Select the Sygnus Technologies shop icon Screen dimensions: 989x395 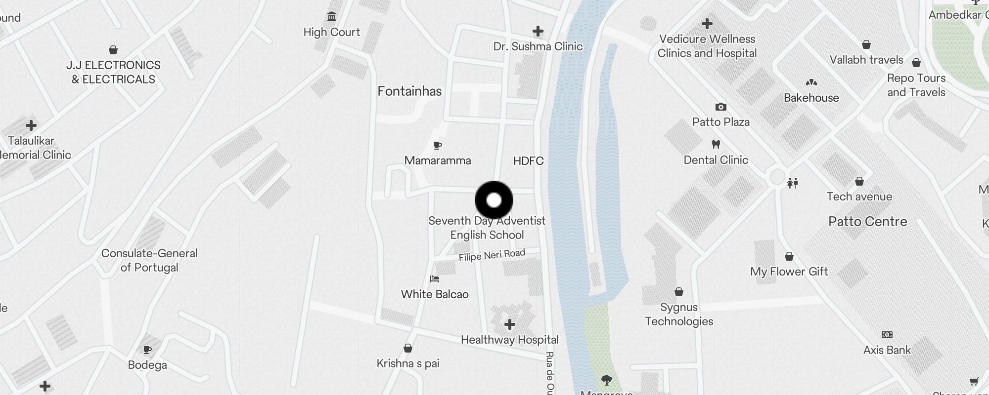(x=679, y=292)
